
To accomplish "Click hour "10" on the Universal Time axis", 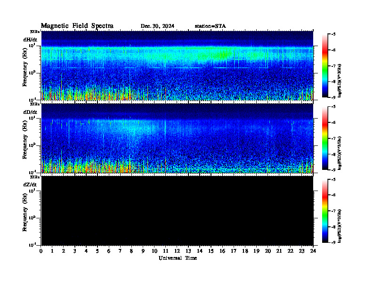I will (154, 251).
